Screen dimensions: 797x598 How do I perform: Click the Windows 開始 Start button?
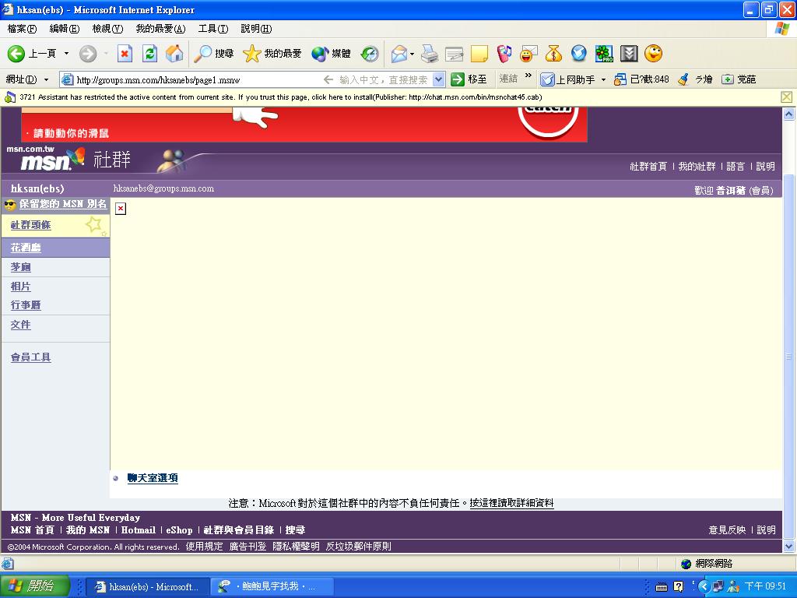click(x=34, y=586)
